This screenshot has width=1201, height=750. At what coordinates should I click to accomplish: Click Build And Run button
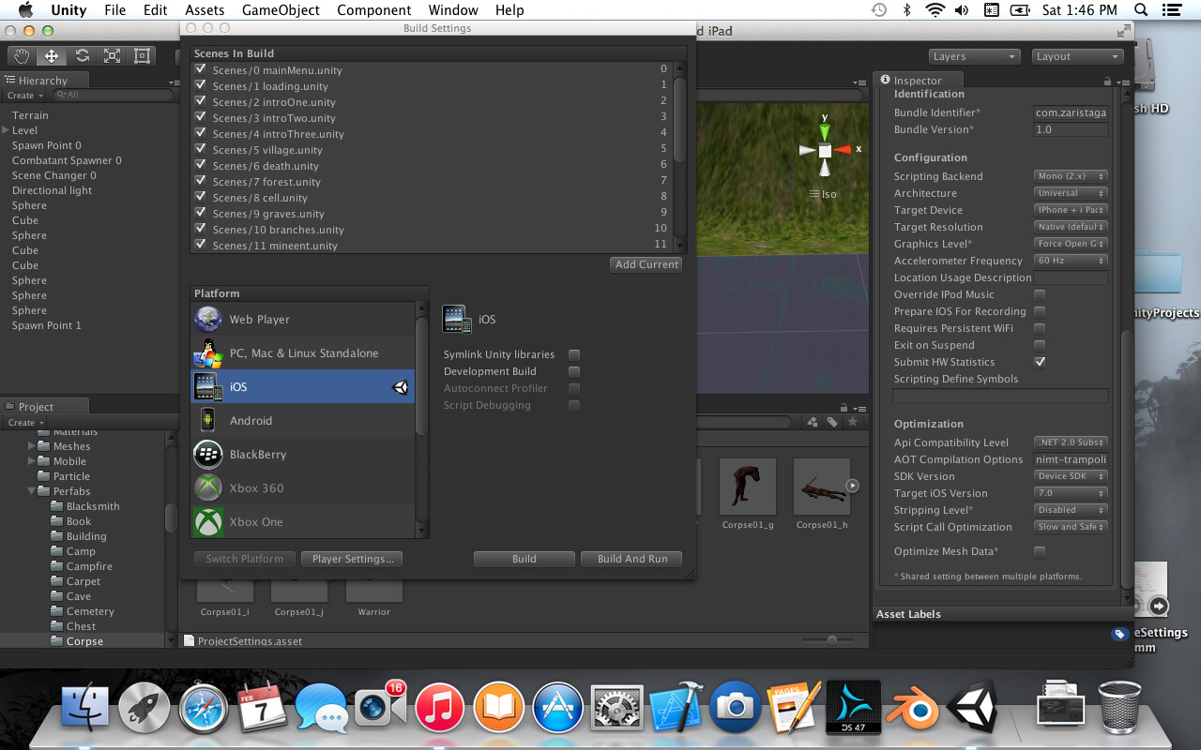click(x=632, y=559)
